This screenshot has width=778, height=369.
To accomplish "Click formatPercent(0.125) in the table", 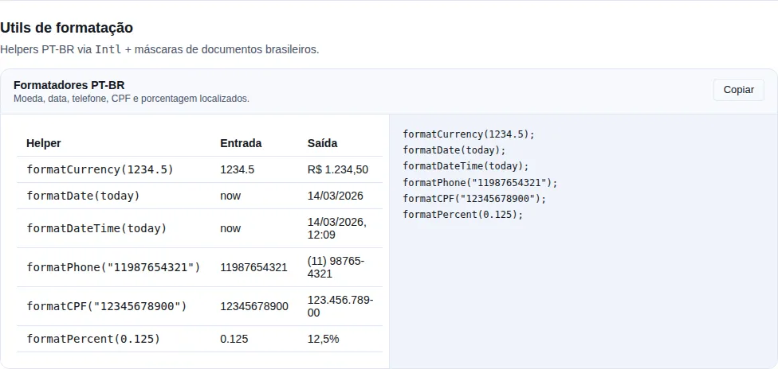I will (93, 339).
